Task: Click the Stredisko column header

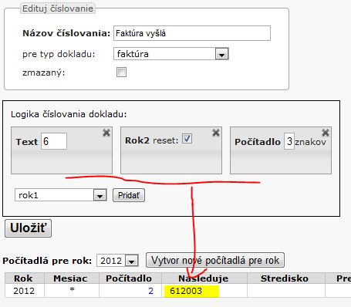Action: pos(285,278)
